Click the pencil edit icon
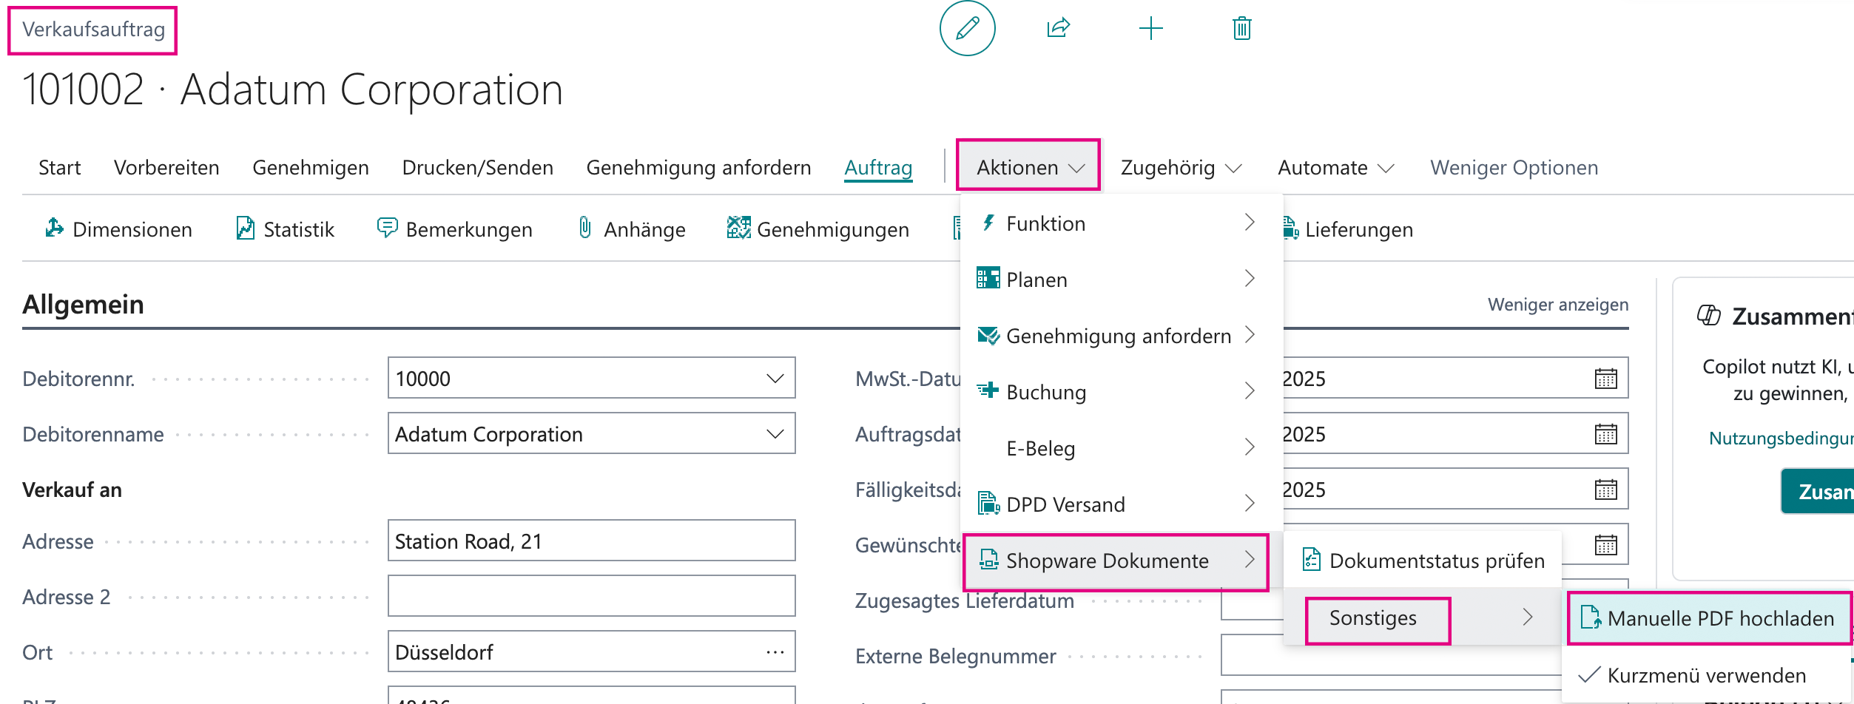This screenshot has height=704, width=1854. pos(967,29)
